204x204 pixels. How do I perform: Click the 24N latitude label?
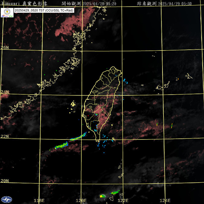[5, 92]
